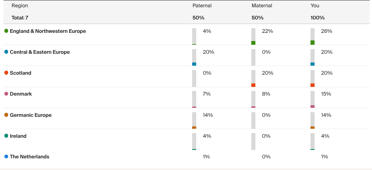372x170 pixels.
Task: Select the Germanic Europe region label
Action: pyautogui.click(x=31, y=115)
